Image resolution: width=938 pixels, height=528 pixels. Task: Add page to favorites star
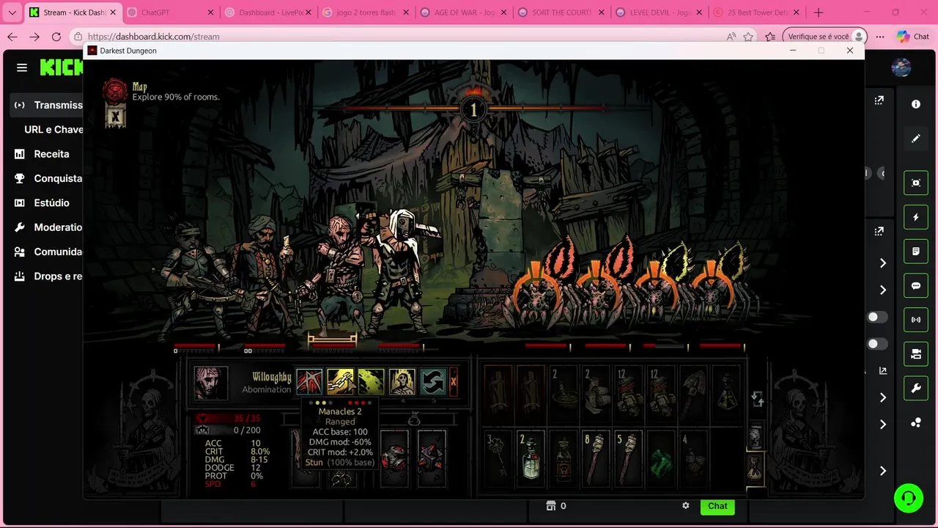pyautogui.click(x=748, y=37)
